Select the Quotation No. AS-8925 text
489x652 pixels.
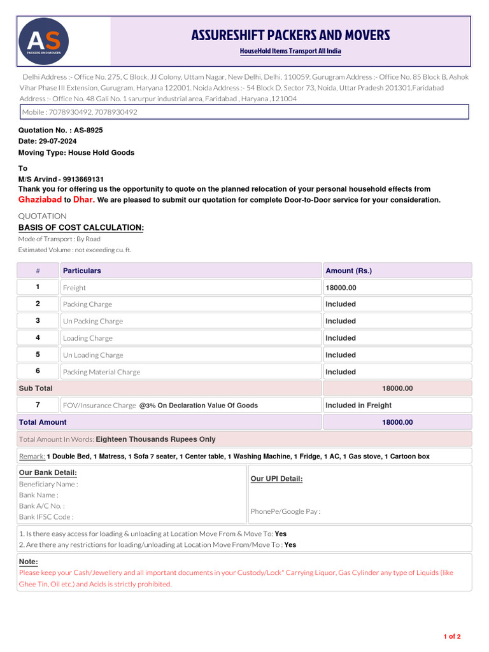60,130
